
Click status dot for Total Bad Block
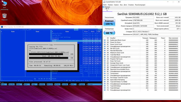coord(105,55)
